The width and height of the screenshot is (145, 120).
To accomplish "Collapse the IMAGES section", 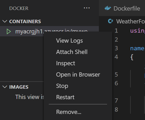I will 5,87.
